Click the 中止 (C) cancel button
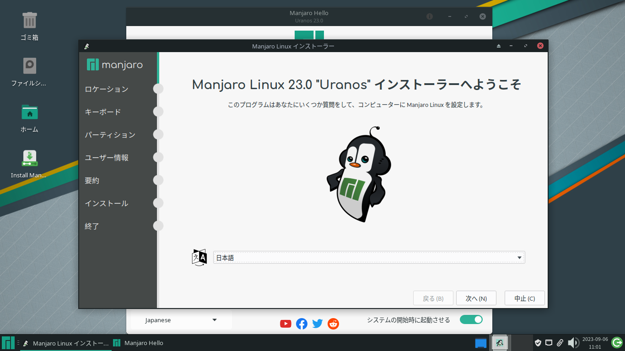The image size is (625, 351). (525, 298)
